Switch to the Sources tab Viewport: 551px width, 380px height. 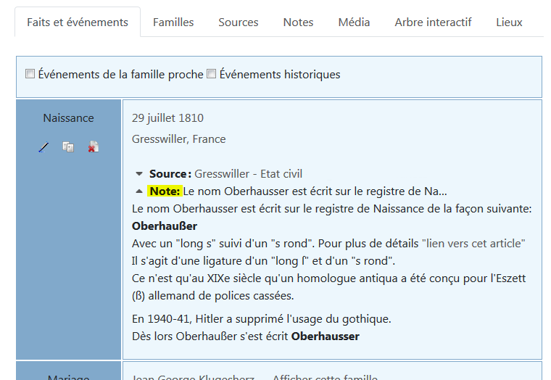coord(238,22)
